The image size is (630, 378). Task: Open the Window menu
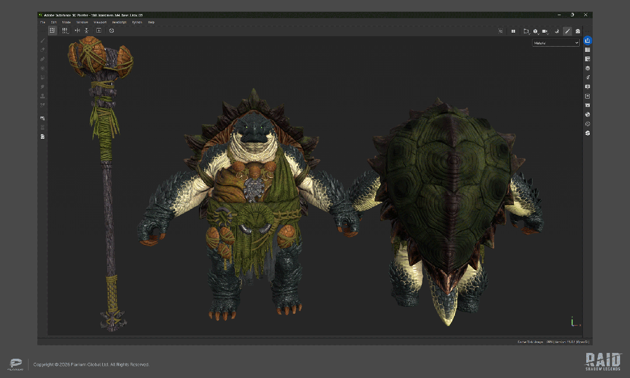click(82, 22)
